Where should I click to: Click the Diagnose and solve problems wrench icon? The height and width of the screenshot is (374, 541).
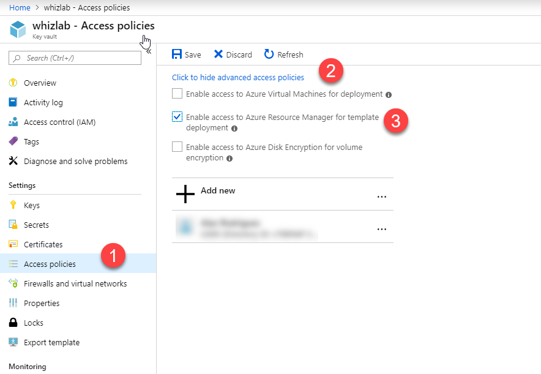pyautogui.click(x=13, y=161)
